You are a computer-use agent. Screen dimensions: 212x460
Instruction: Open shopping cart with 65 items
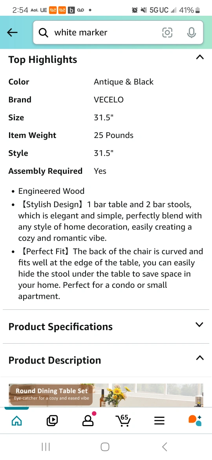point(123,420)
